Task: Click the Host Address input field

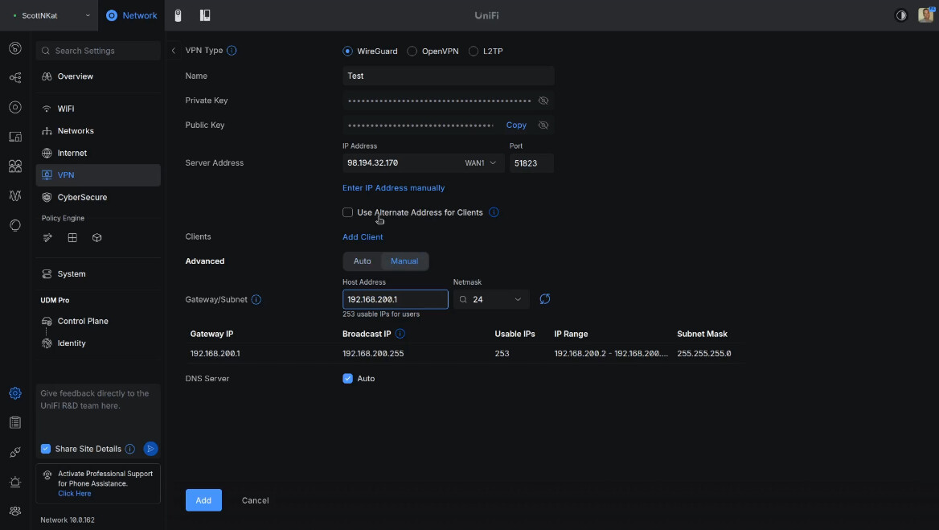Action: (x=395, y=299)
